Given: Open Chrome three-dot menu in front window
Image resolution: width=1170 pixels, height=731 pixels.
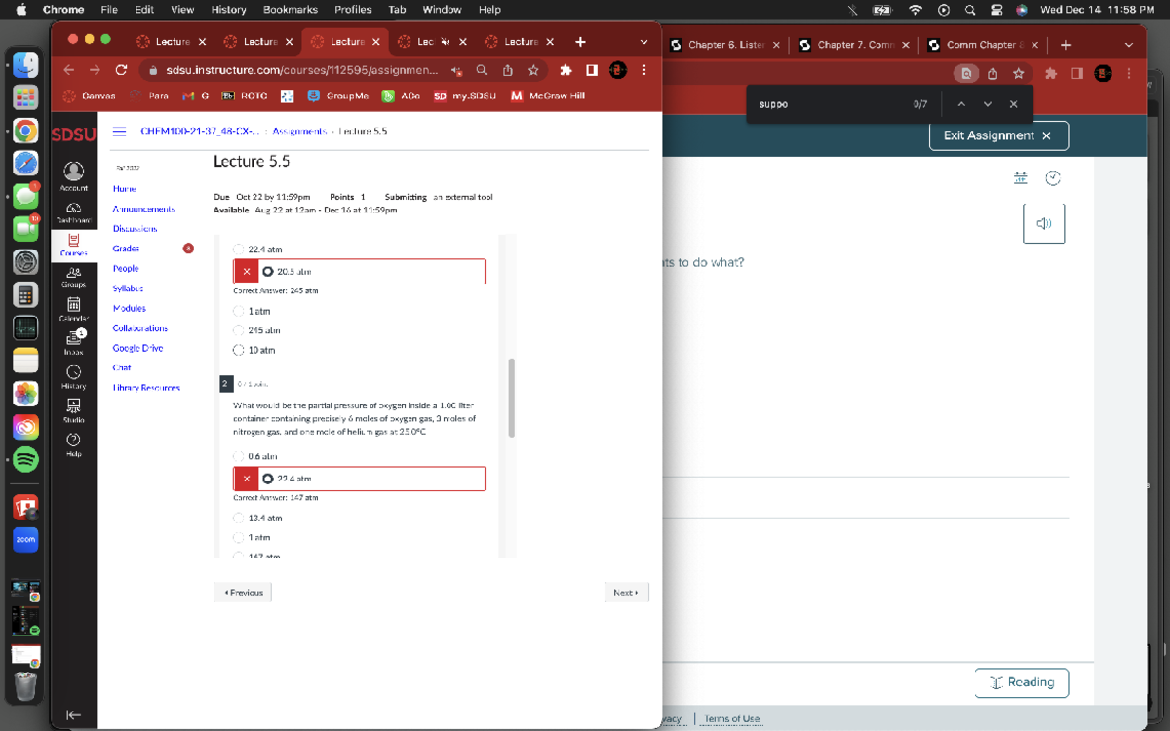Looking at the screenshot, I should tap(644, 70).
